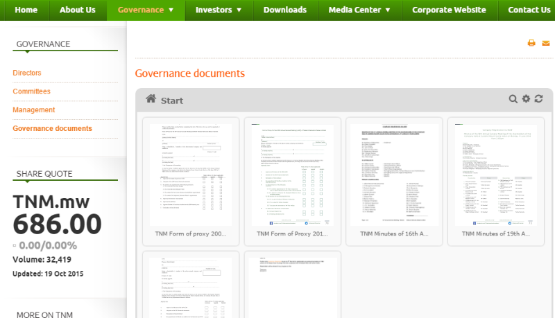The image size is (555, 318).
Task: Click the Volume: 32,419 text
Action: [x=42, y=260]
